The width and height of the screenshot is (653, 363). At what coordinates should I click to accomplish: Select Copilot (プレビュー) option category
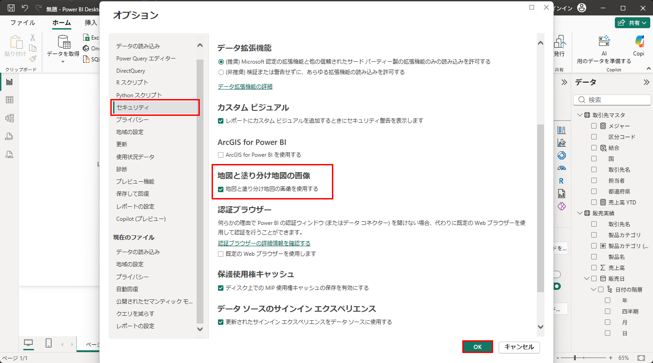pyautogui.click(x=141, y=219)
